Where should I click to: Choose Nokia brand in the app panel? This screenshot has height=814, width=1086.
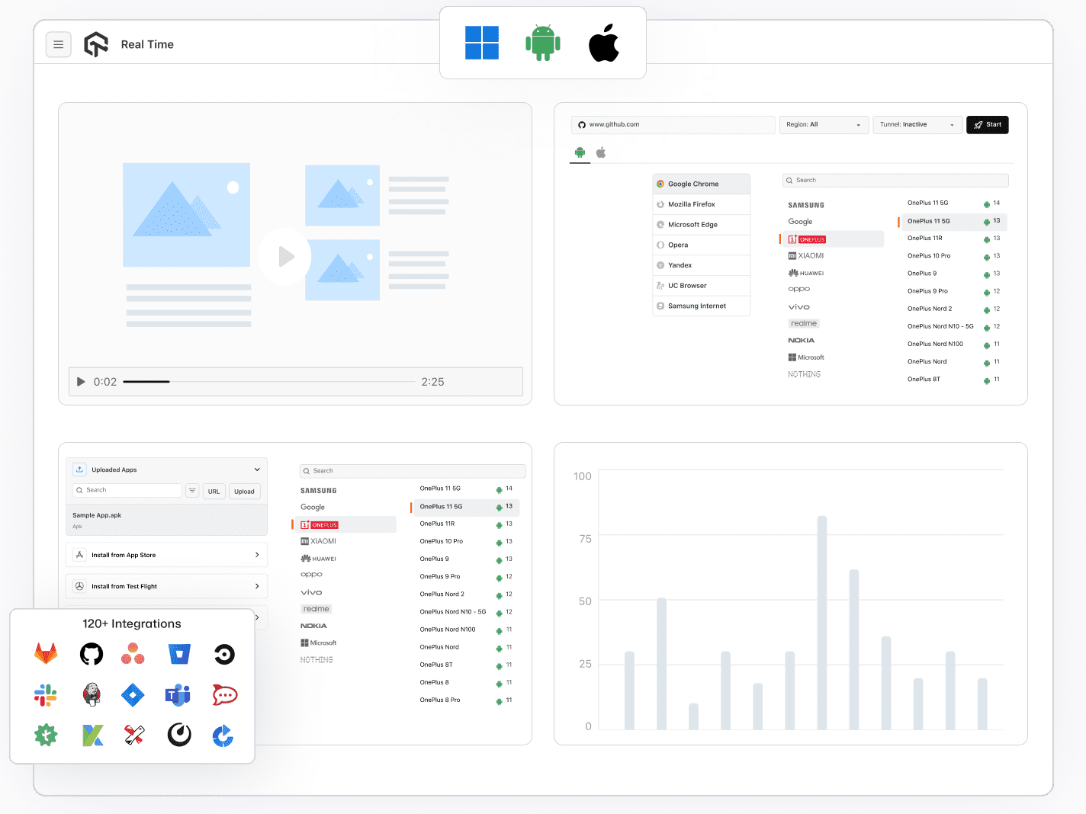tap(313, 626)
